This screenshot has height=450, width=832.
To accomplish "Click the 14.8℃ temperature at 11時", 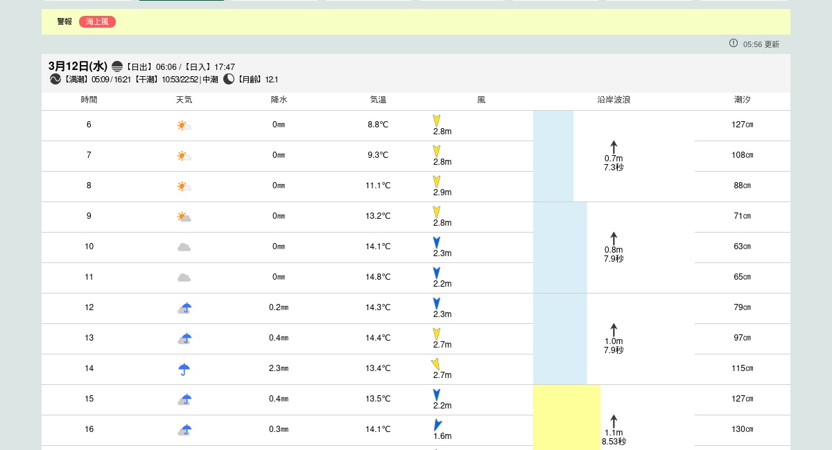I will coord(378,277).
